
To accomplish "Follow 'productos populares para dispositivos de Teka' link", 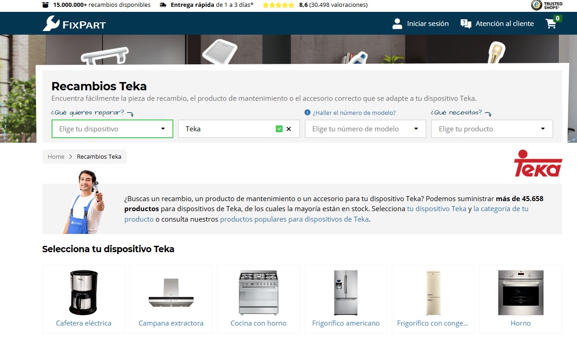I will point(294,219).
